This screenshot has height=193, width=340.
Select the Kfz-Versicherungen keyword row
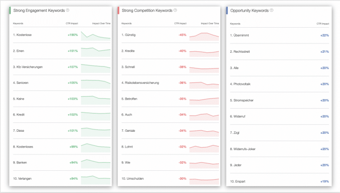point(62,67)
